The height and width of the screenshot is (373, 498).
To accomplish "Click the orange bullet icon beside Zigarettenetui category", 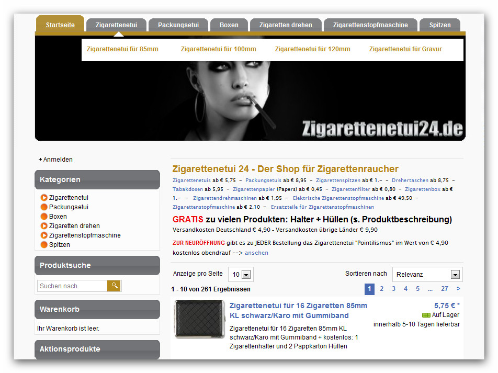I will tap(44, 198).
